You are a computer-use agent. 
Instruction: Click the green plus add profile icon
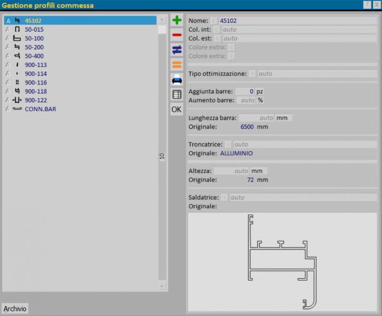(177, 21)
